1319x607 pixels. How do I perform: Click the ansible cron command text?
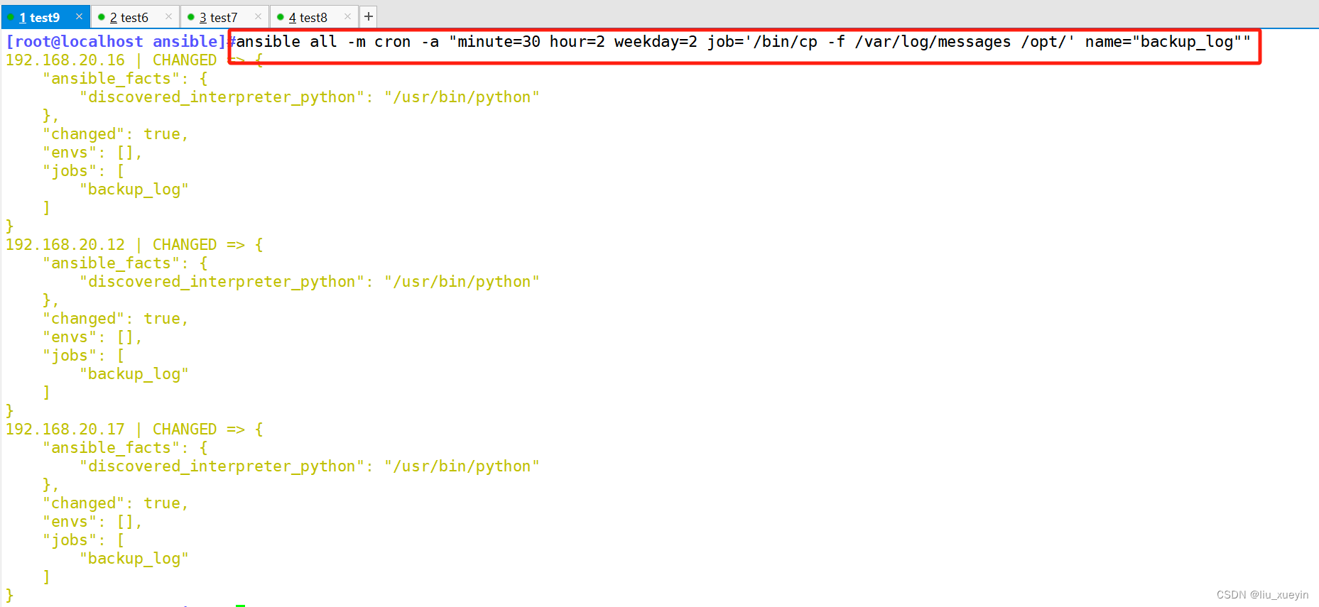[x=743, y=42]
